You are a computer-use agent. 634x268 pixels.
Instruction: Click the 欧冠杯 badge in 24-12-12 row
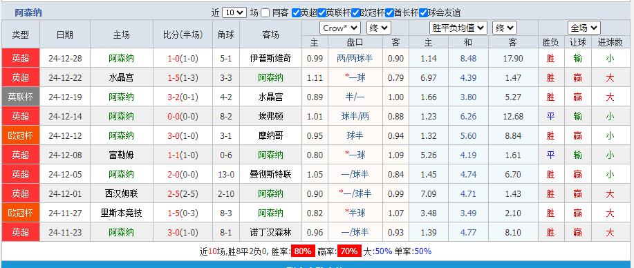click(20, 136)
